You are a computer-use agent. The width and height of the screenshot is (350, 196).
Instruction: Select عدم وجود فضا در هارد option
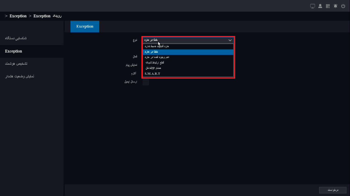(188, 57)
